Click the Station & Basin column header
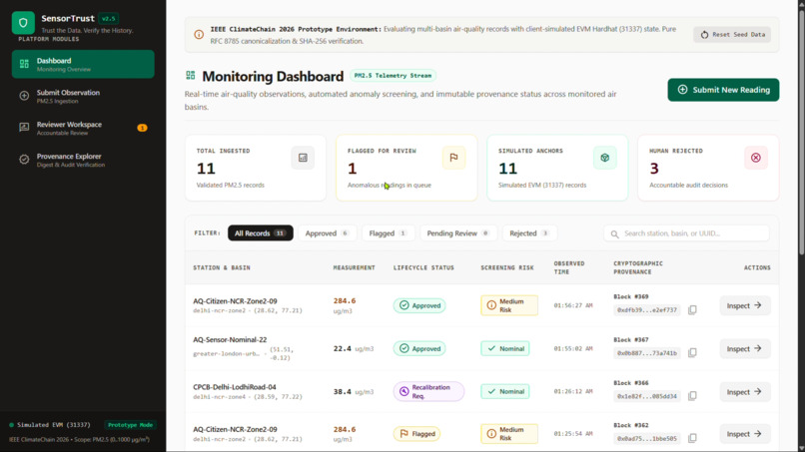 point(222,267)
